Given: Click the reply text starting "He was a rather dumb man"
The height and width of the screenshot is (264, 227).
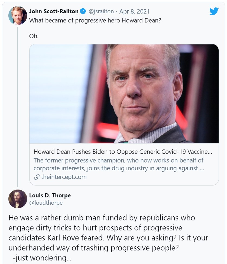Looking at the screenshot, I should (x=102, y=218).
